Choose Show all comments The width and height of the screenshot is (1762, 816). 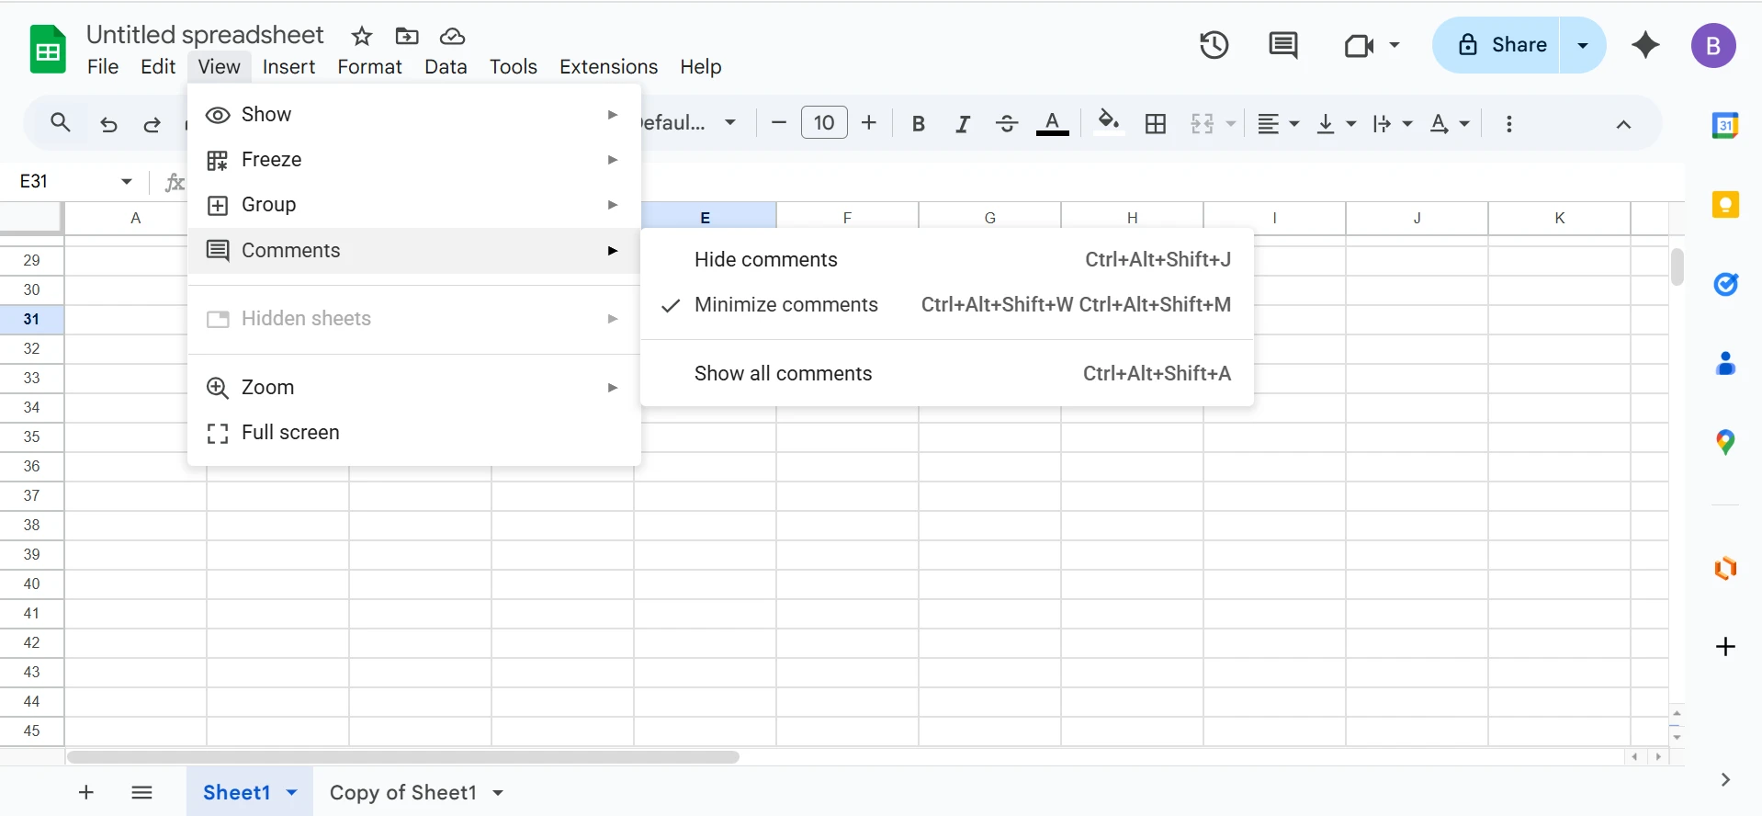(x=783, y=374)
